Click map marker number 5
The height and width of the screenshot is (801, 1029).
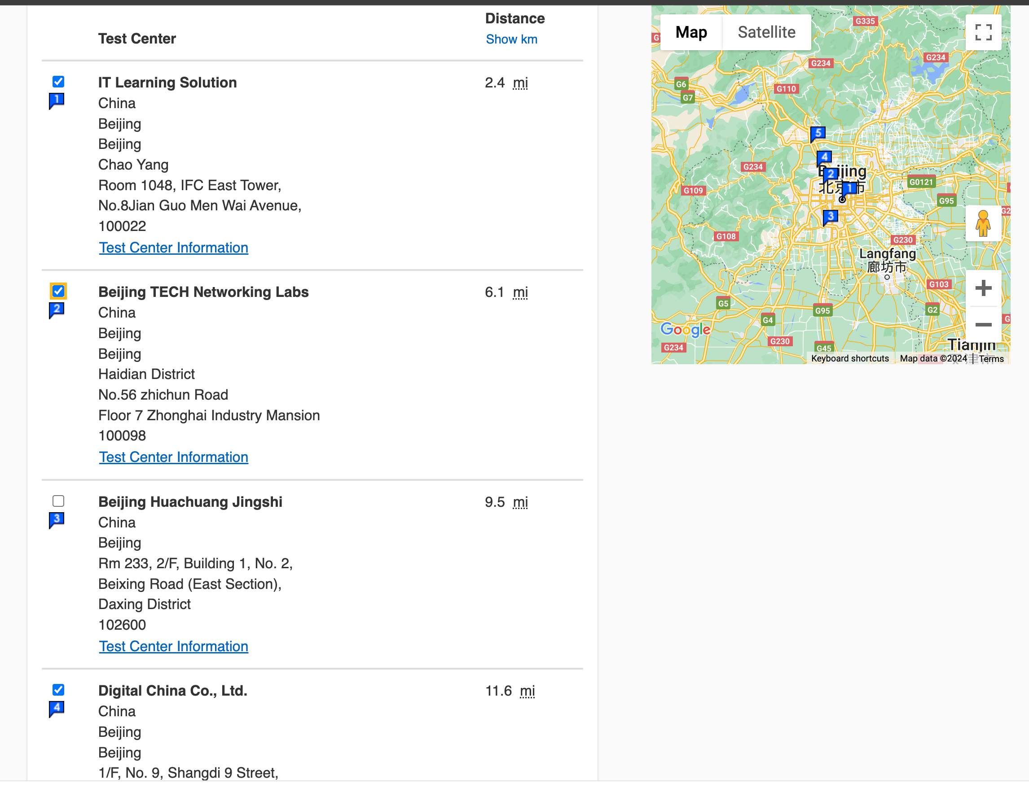point(818,133)
